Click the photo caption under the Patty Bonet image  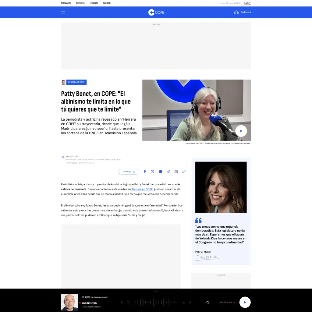[218, 143]
